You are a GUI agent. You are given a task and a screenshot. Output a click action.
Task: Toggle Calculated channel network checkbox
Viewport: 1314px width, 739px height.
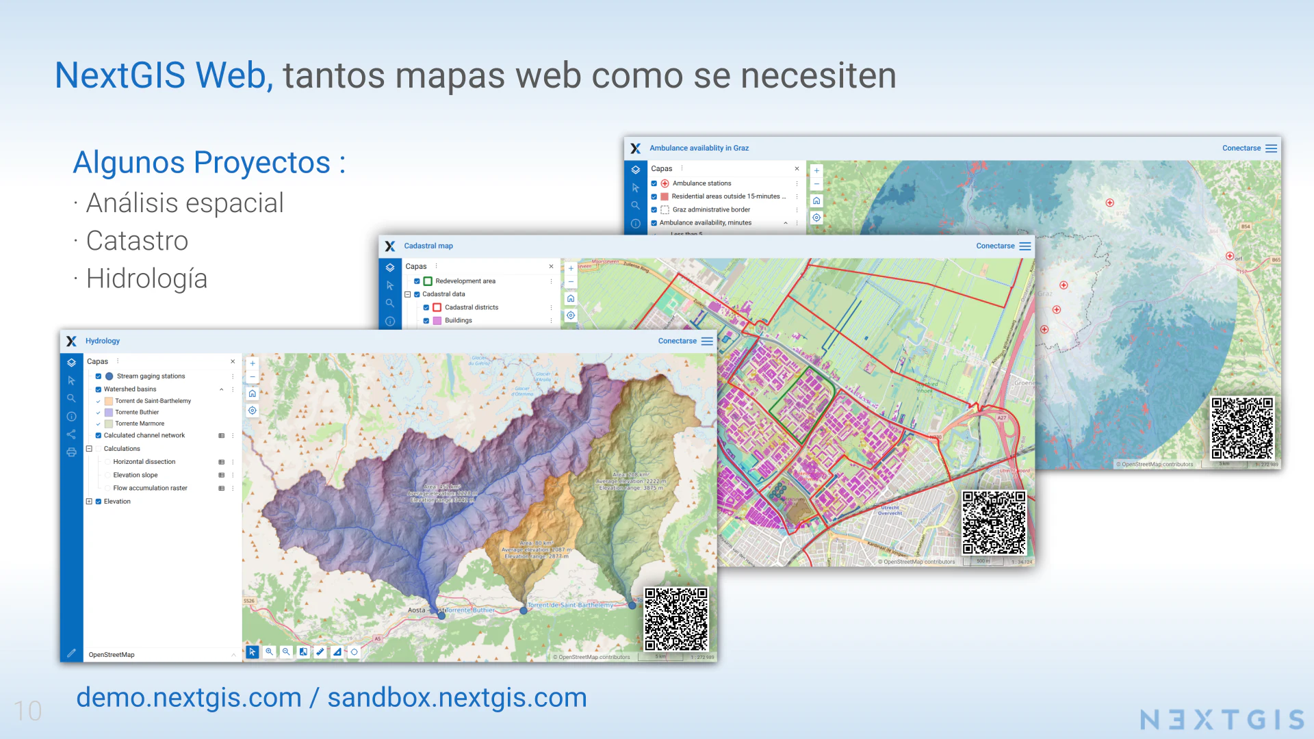pyautogui.click(x=99, y=435)
